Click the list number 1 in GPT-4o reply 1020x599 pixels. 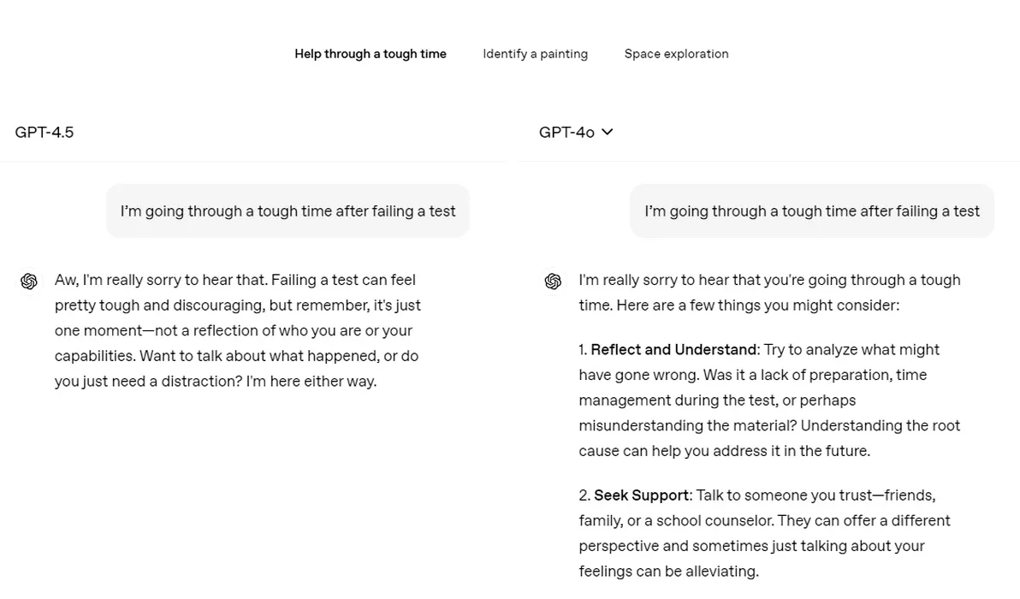coord(583,349)
